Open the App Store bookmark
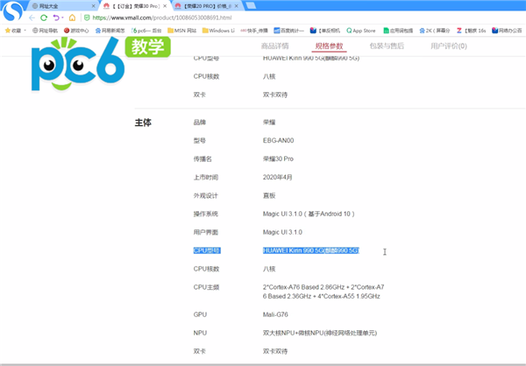 pyautogui.click(x=361, y=31)
